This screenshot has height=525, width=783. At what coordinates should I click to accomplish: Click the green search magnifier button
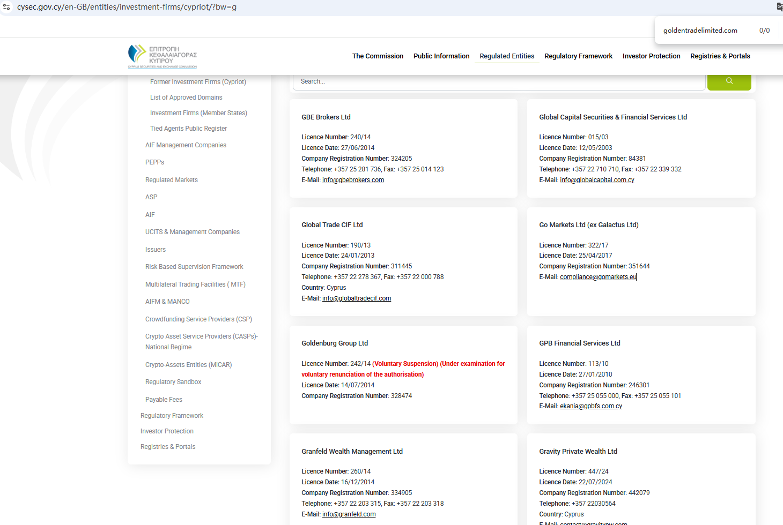click(x=729, y=81)
